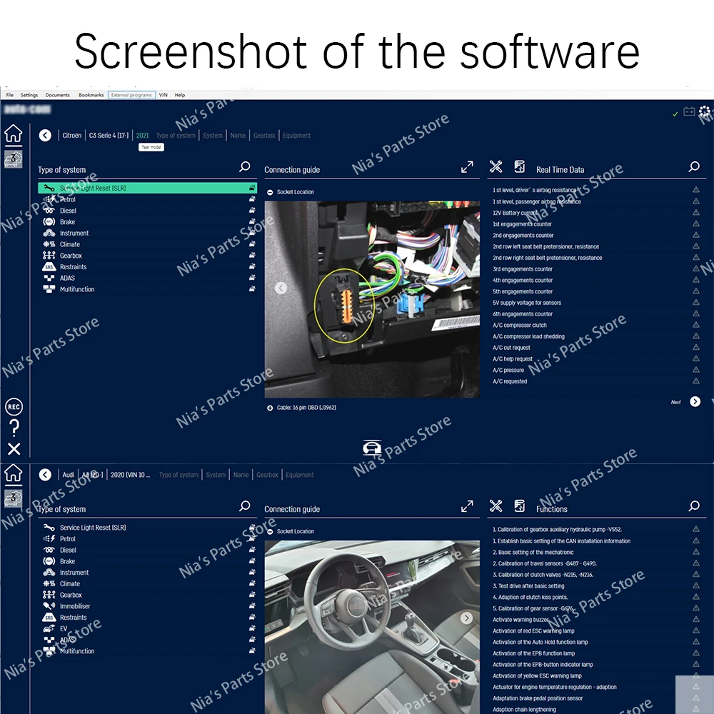
Task: Select Service Light Reset (SLR) in upper list
Action: click(x=148, y=188)
